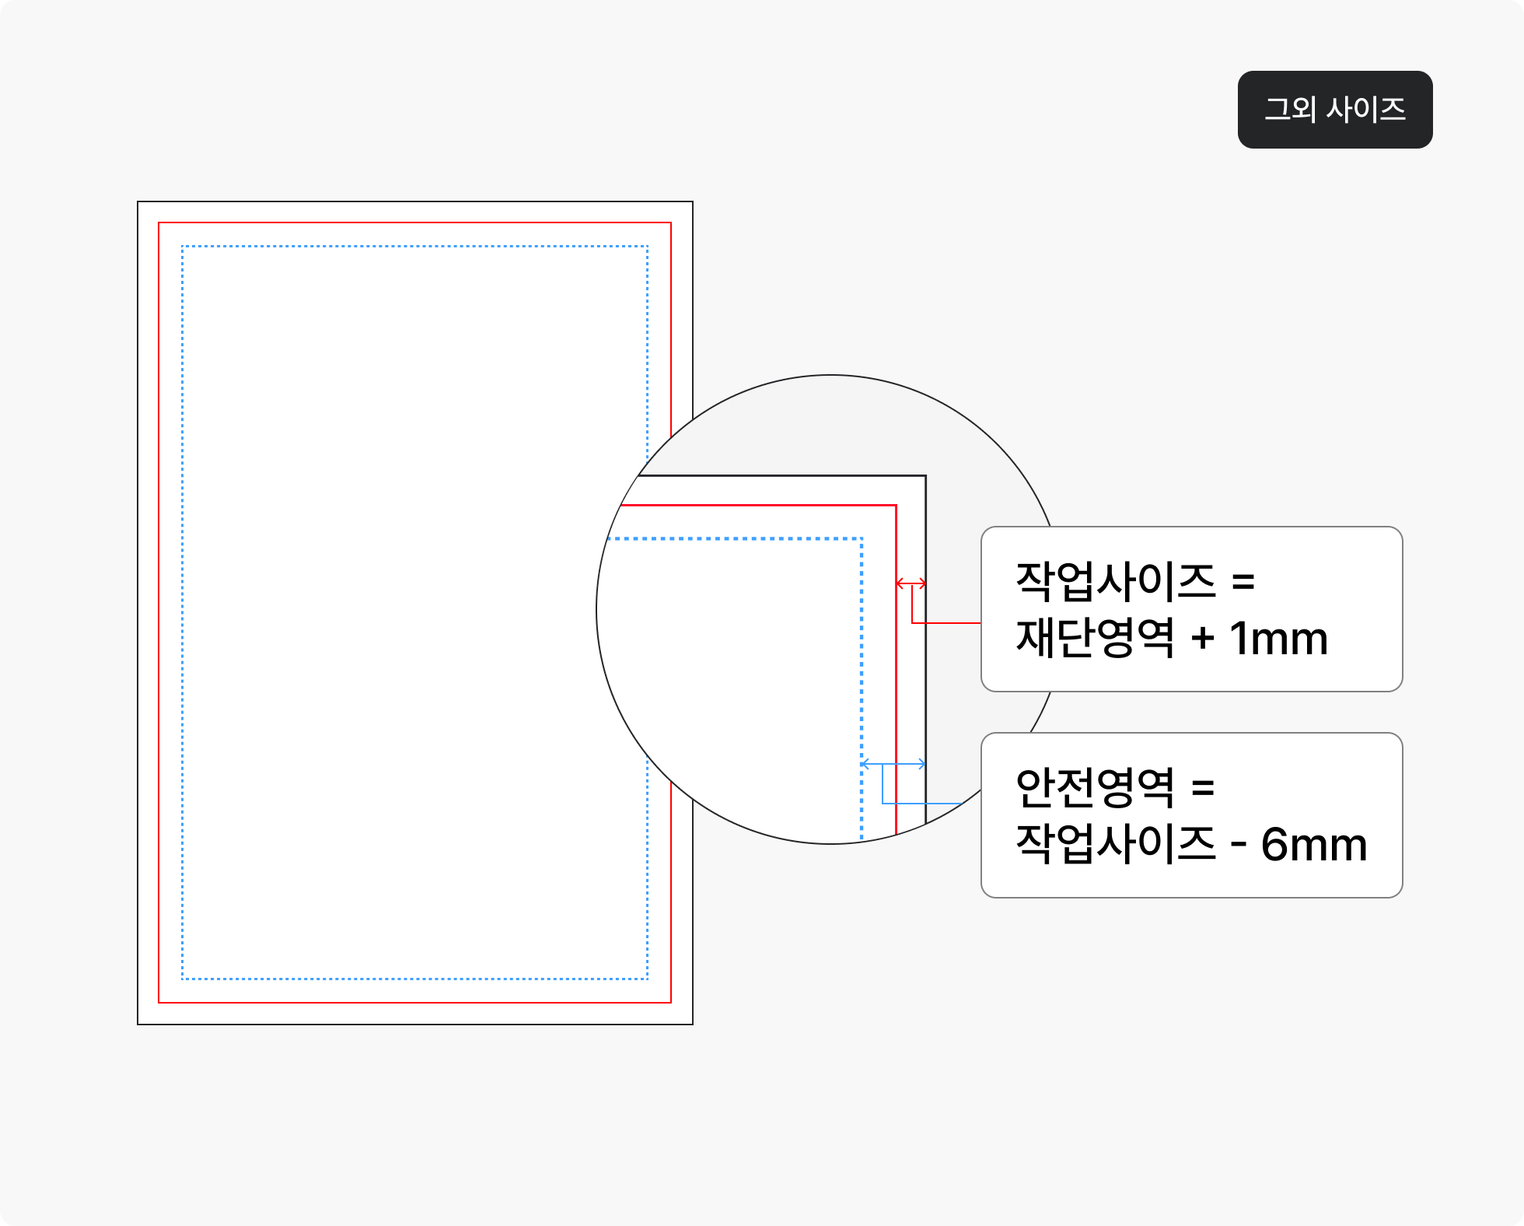The height and width of the screenshot is (1226, 1524).
Task: Click the "재단영역" word in the callout
Action: tap(1095, 639)
